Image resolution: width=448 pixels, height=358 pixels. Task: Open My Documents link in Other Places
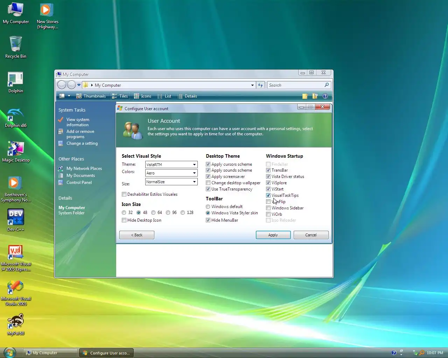pyautogui.click(x=80, y=176)
